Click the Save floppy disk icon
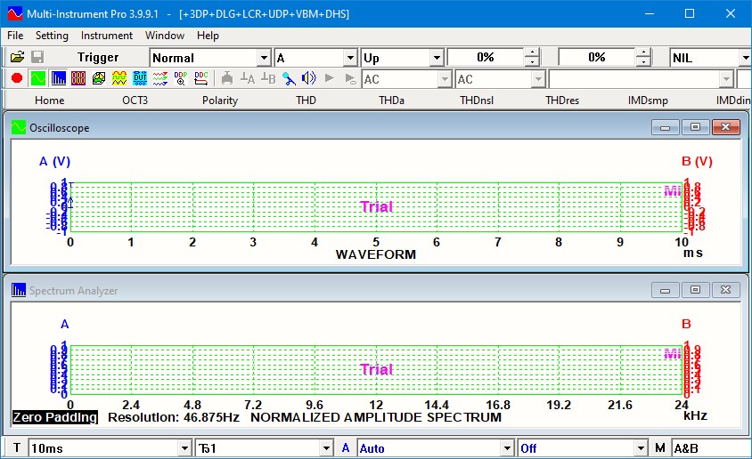752x459 pixels. tap(37, 58)
